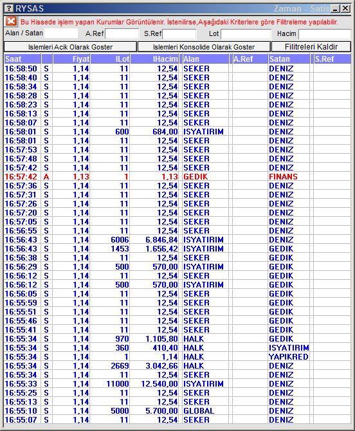355x431 pixels.
Task: Click lot value 2669
Action: pyautogui.click(x=120, y=365)
